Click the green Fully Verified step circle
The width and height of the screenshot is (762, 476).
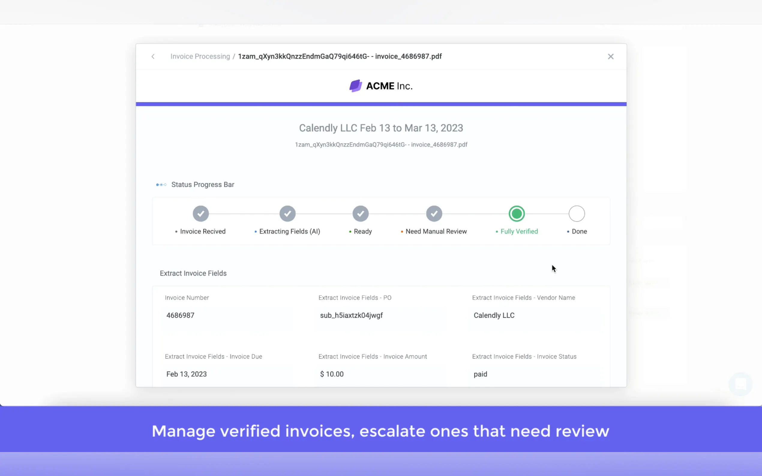[x=517, y=214]
